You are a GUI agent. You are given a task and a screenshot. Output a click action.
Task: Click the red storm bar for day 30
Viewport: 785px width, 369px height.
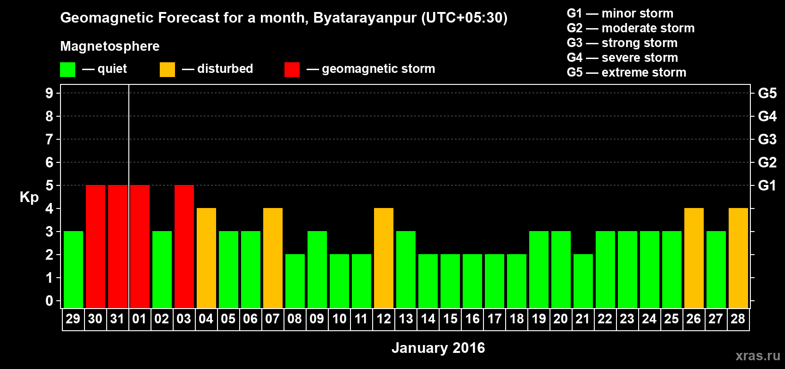pyautogui.click(x=96, y=246)
